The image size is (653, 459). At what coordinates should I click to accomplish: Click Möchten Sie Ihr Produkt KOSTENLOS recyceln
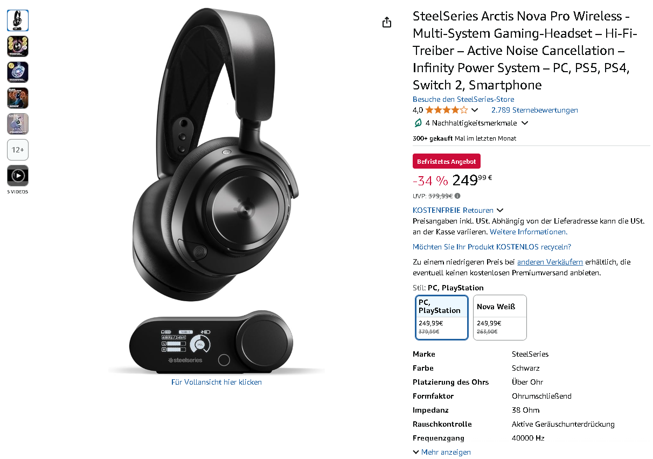(x=492, y=247)
